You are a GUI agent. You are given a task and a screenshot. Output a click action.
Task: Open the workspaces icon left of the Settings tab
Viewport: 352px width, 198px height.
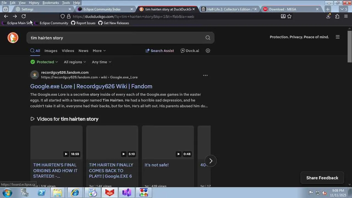click(x=5, y=9)
